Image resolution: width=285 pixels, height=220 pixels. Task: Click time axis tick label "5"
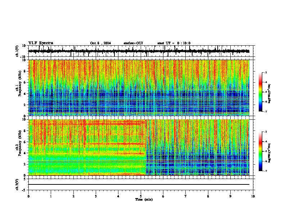(x=141, y=196)
